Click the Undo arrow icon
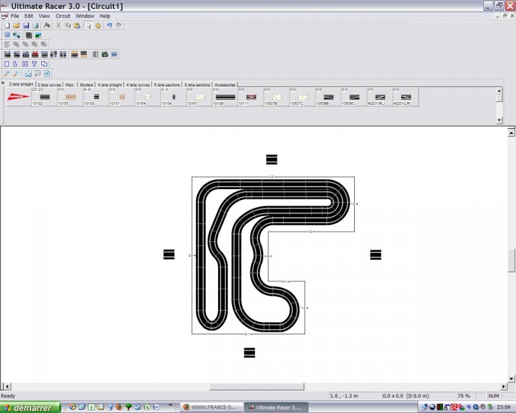The image size is (516, 413). [109, 25]
